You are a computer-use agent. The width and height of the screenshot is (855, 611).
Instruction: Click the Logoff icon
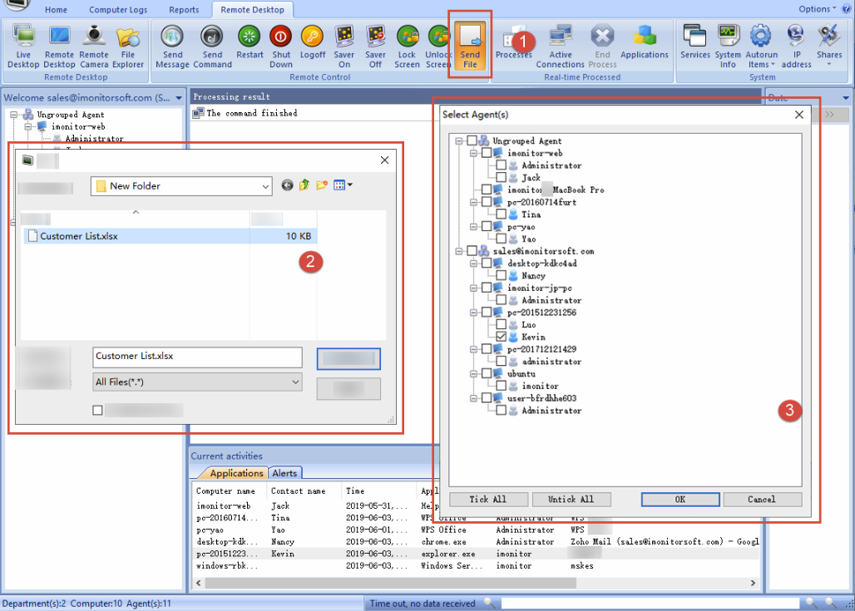pos(313,42)
